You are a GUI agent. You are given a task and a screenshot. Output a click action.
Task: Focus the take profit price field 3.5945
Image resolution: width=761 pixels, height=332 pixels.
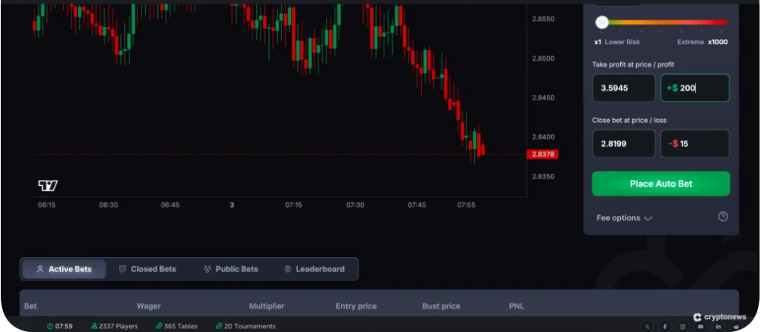[x=624, y=88]
